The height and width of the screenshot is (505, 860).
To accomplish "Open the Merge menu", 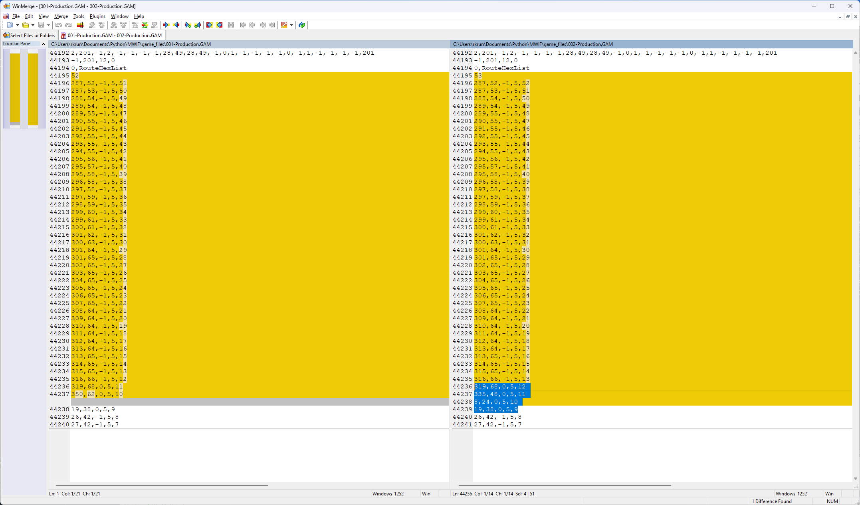I will [x=61, y=16].
